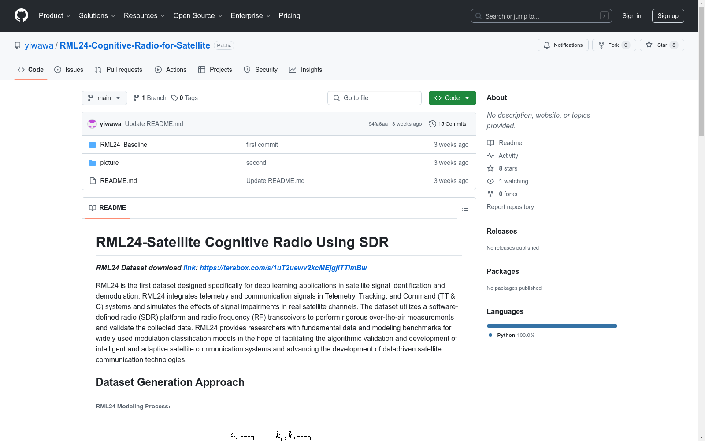Click the slash shortcut key icon in search

click(604, 16)
